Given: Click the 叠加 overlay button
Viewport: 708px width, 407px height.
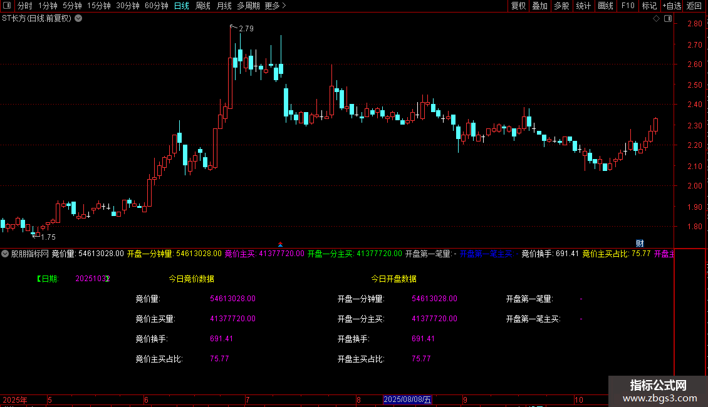Looking at the screenshot, I should [x=539, y=6].
